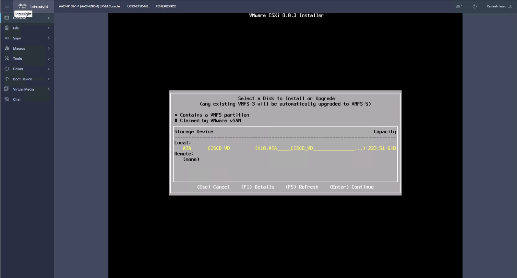Image resolution: width=517 pixels, height=278 pixels.
Task: Open the Chat menu item
Action: click(x=27, y=99)
